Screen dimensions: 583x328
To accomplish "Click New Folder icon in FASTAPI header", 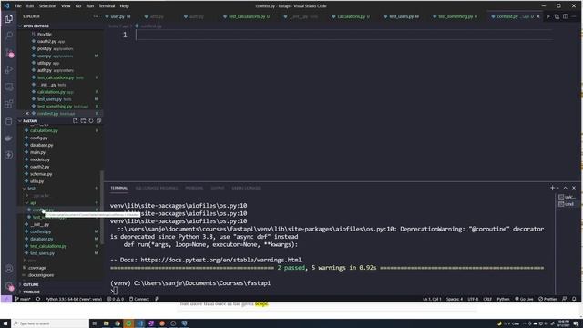I will click(x=83, y=121).
